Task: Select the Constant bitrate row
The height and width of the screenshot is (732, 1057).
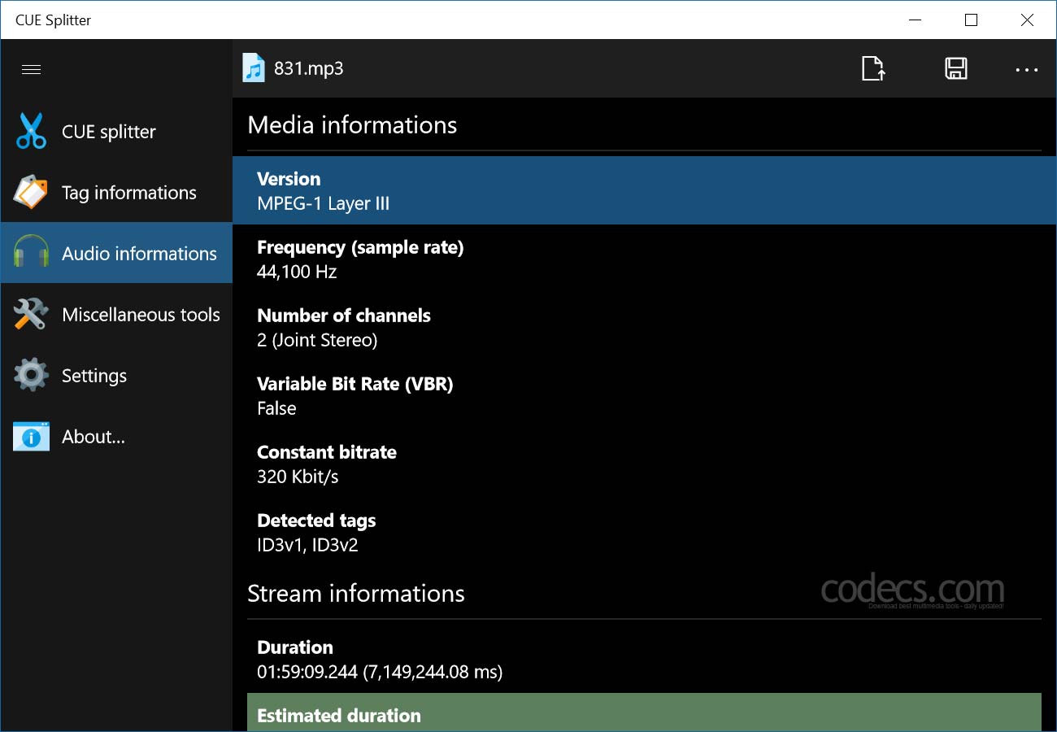Action: point(644,464)
